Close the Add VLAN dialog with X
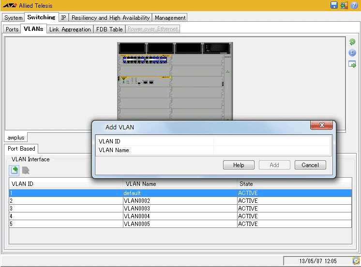This screenshot has width=361, height=267. [x=322, y=126]
